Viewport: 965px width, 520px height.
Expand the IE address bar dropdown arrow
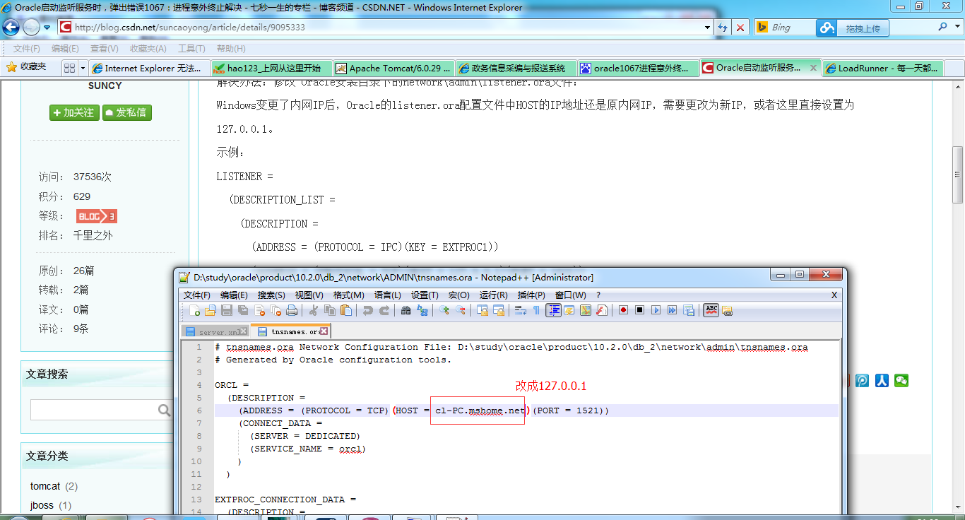coord(709,28)
